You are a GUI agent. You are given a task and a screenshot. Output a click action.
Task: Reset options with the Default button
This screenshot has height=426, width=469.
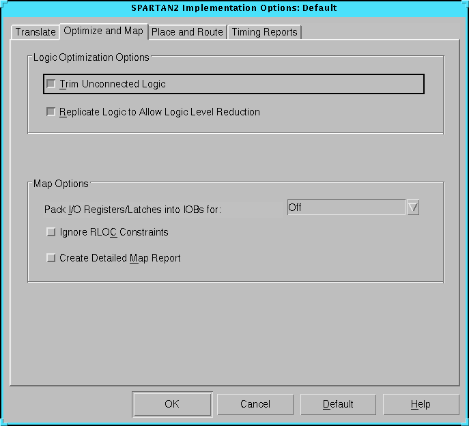[x=338, y=404]
